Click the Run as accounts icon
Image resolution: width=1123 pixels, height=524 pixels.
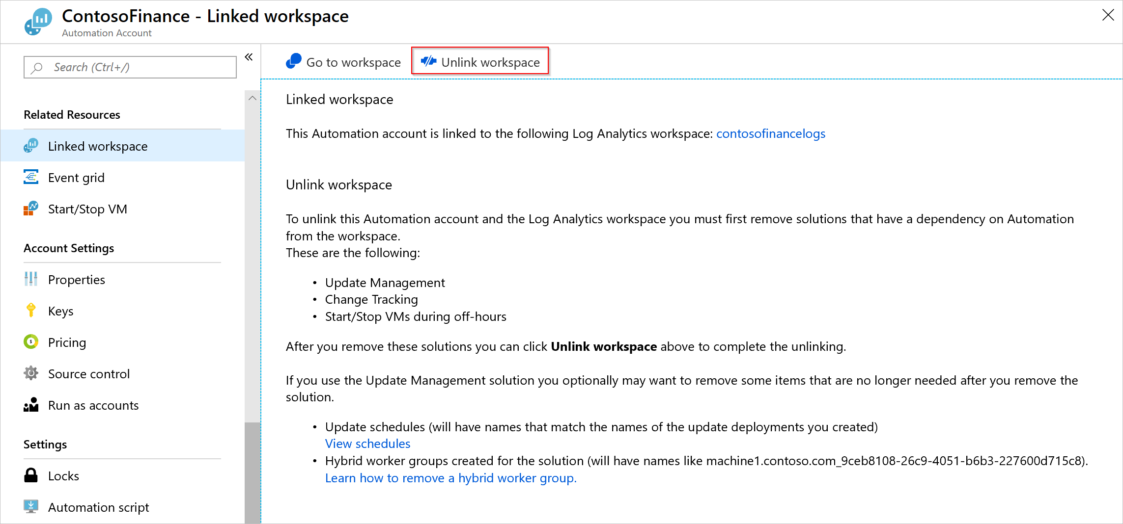click(31, 405)
